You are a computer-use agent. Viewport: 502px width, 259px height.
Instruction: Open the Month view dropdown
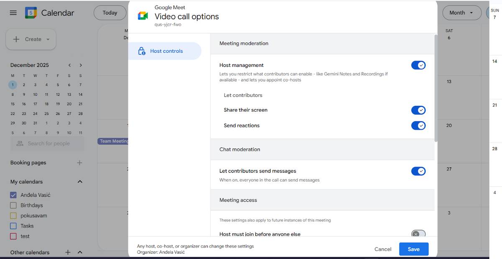pos(461,13)
